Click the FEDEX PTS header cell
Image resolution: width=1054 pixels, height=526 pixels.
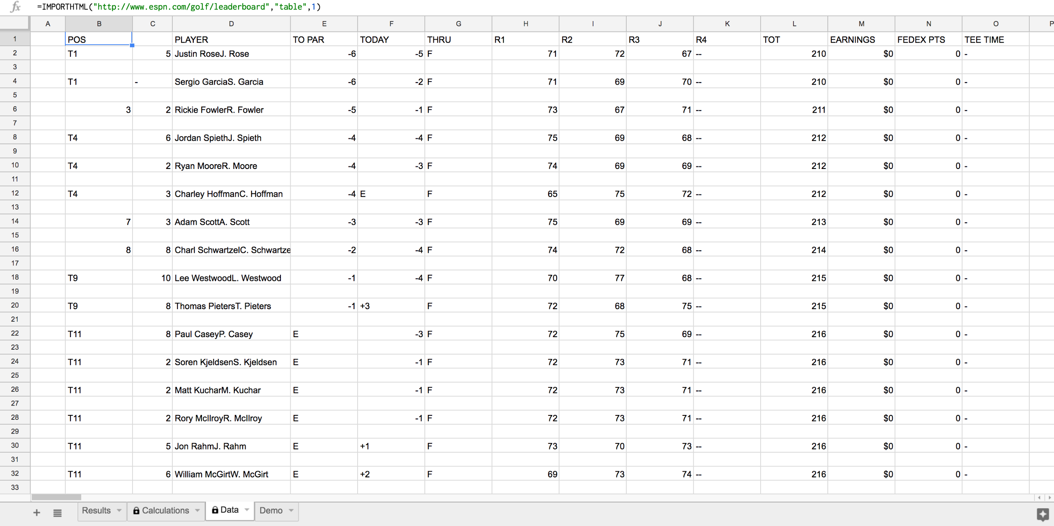tap(928, 39)
